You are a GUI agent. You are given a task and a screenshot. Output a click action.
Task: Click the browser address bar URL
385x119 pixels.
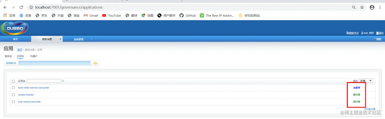(x=69, y=7)
